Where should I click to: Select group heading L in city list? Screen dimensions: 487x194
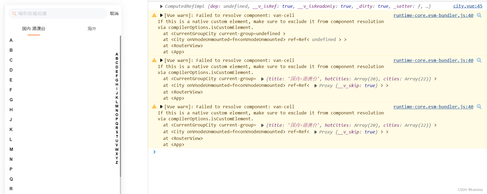[x=11, y=139]
